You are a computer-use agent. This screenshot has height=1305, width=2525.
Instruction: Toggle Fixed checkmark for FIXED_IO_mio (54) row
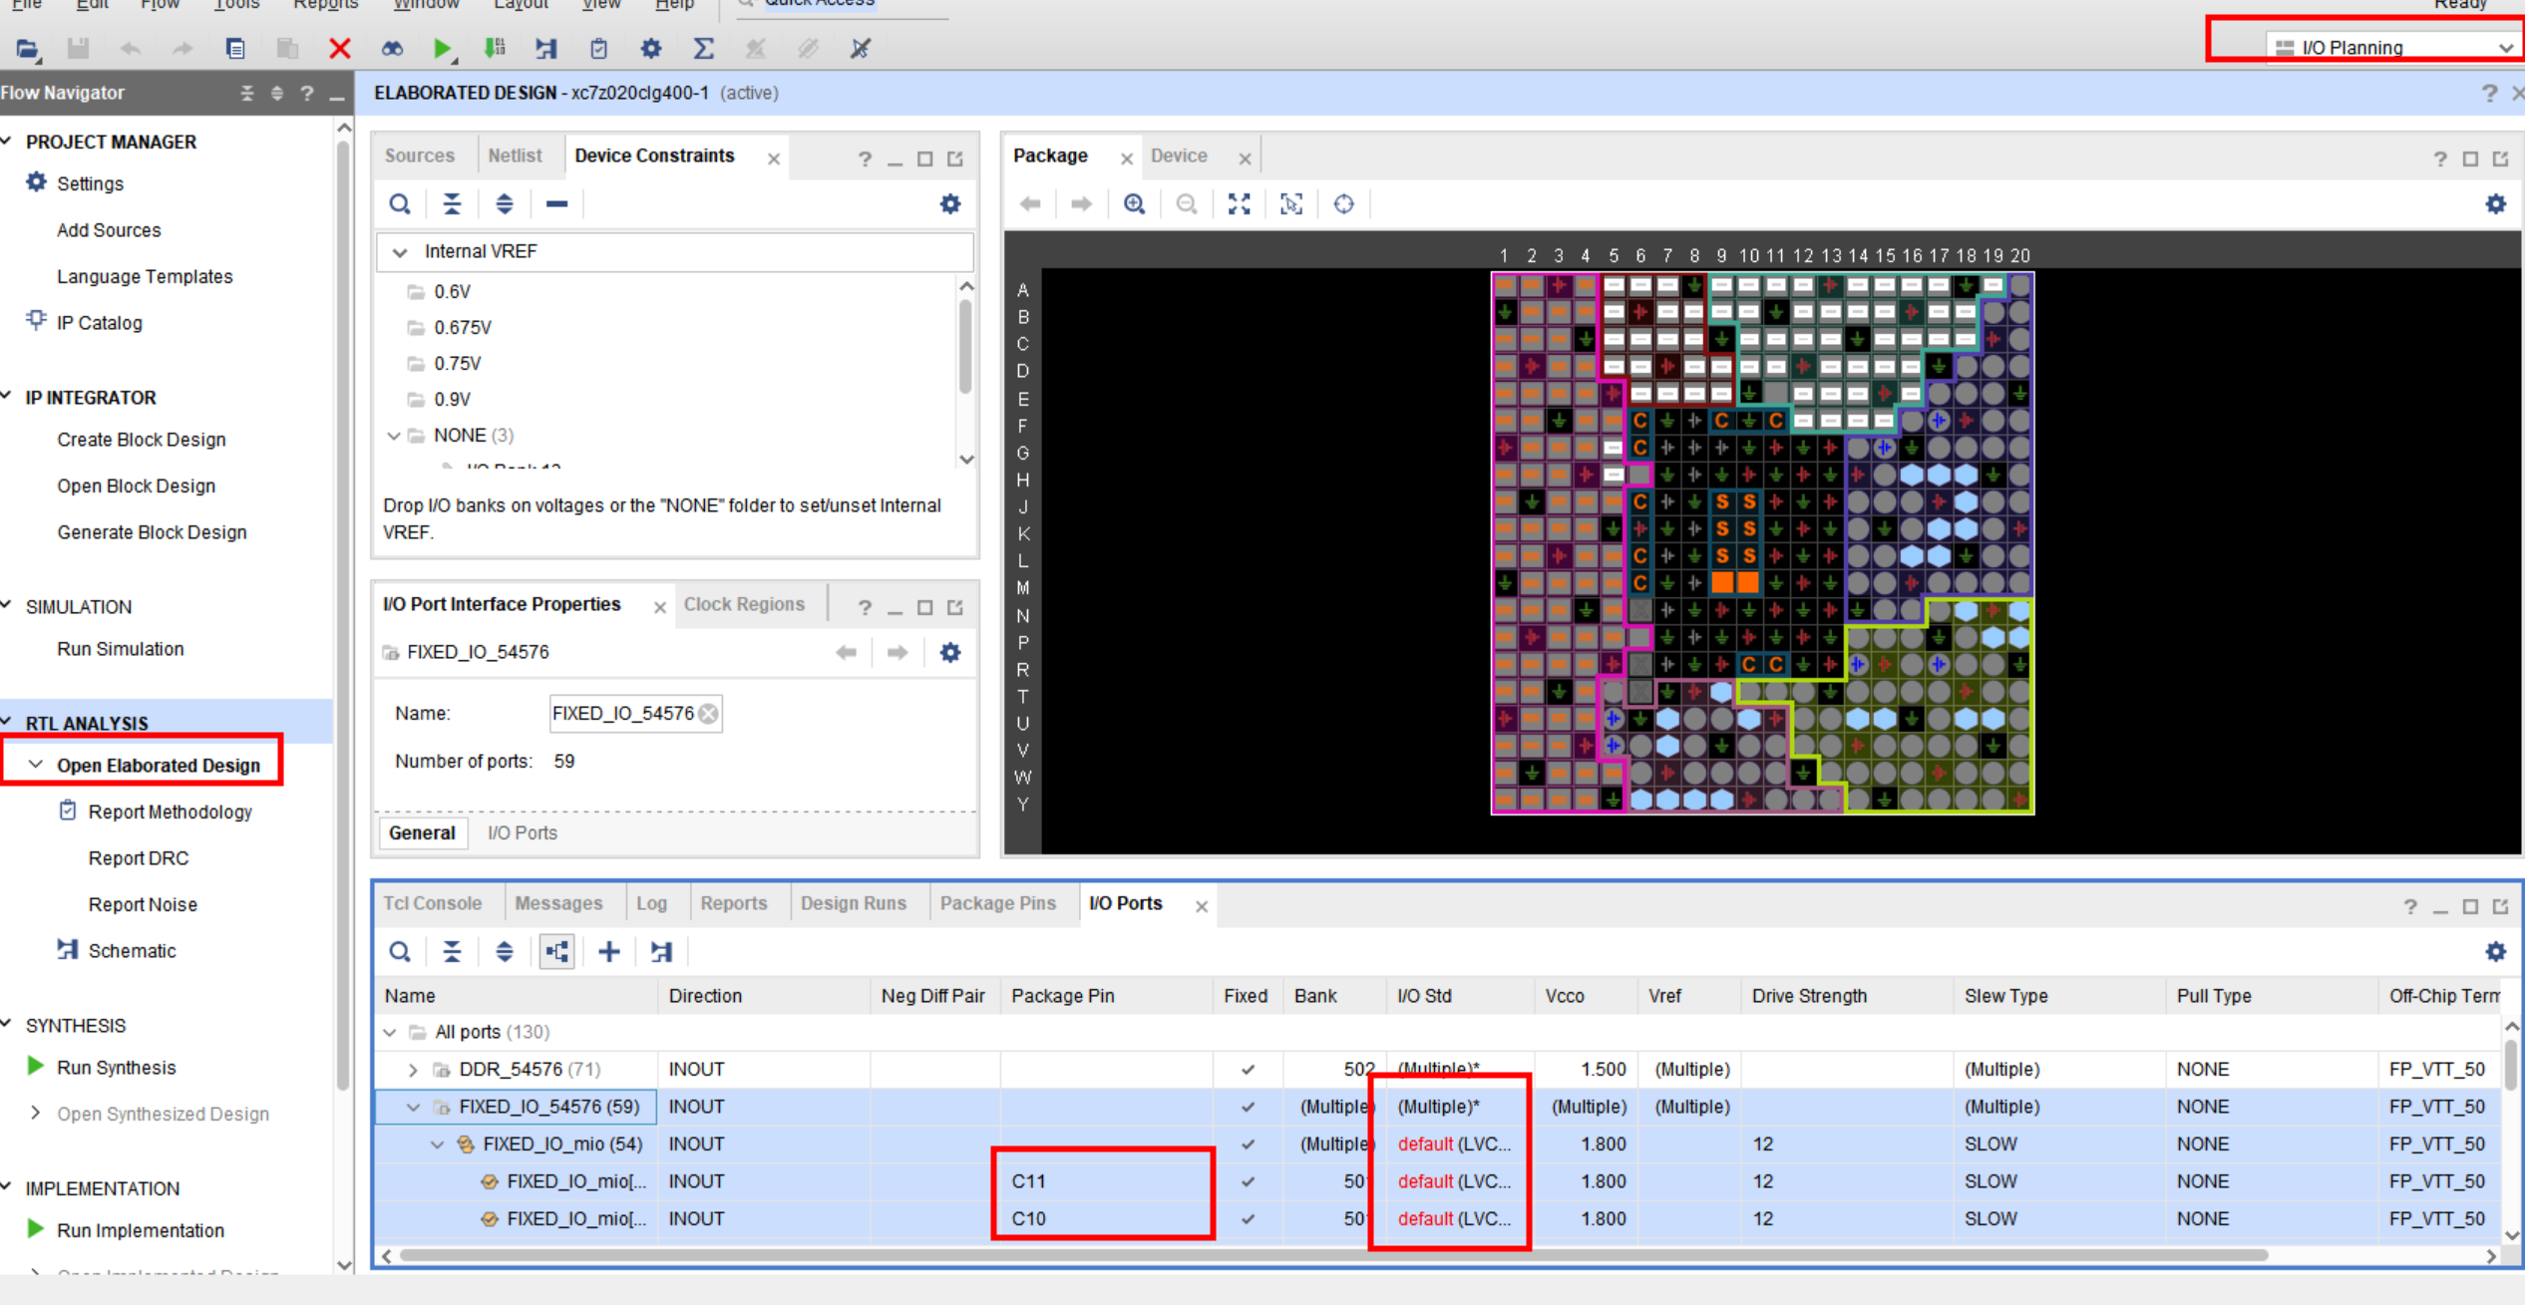tap(1248, 1144)
